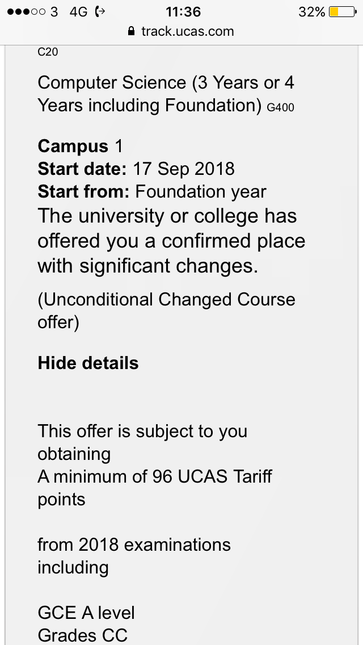Tap the Start date 17 Sep 2018 line
The width and height of the screenshot is (363, 645).
[x=136, y=169]
